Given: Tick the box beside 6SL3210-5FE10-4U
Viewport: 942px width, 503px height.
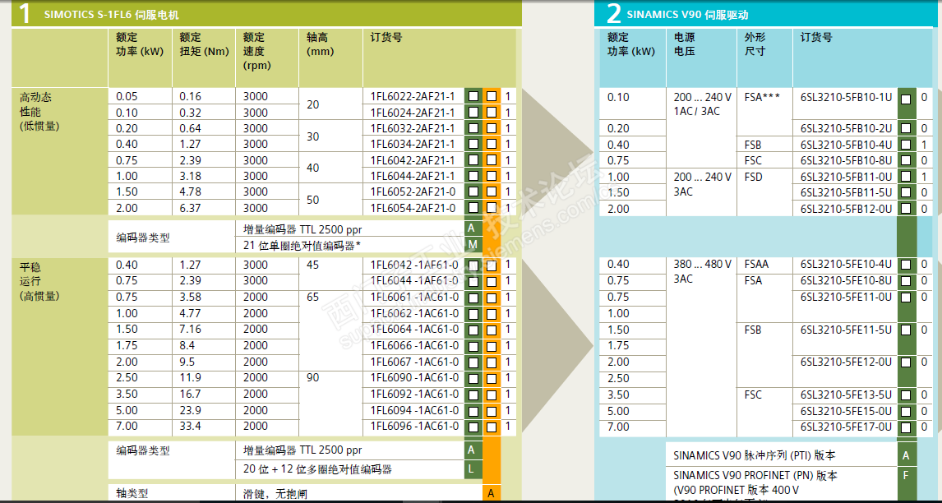Looking at the screenshot, I should click(906, 265).
